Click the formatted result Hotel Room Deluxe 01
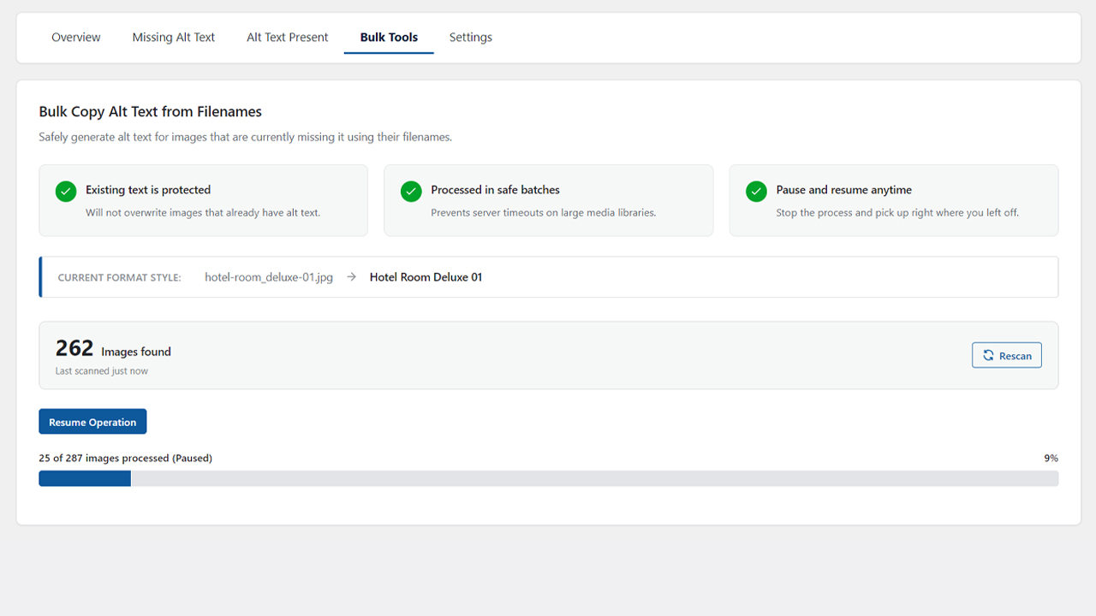The height and width of the screenshot is (616, 1096). coord(426,277)
